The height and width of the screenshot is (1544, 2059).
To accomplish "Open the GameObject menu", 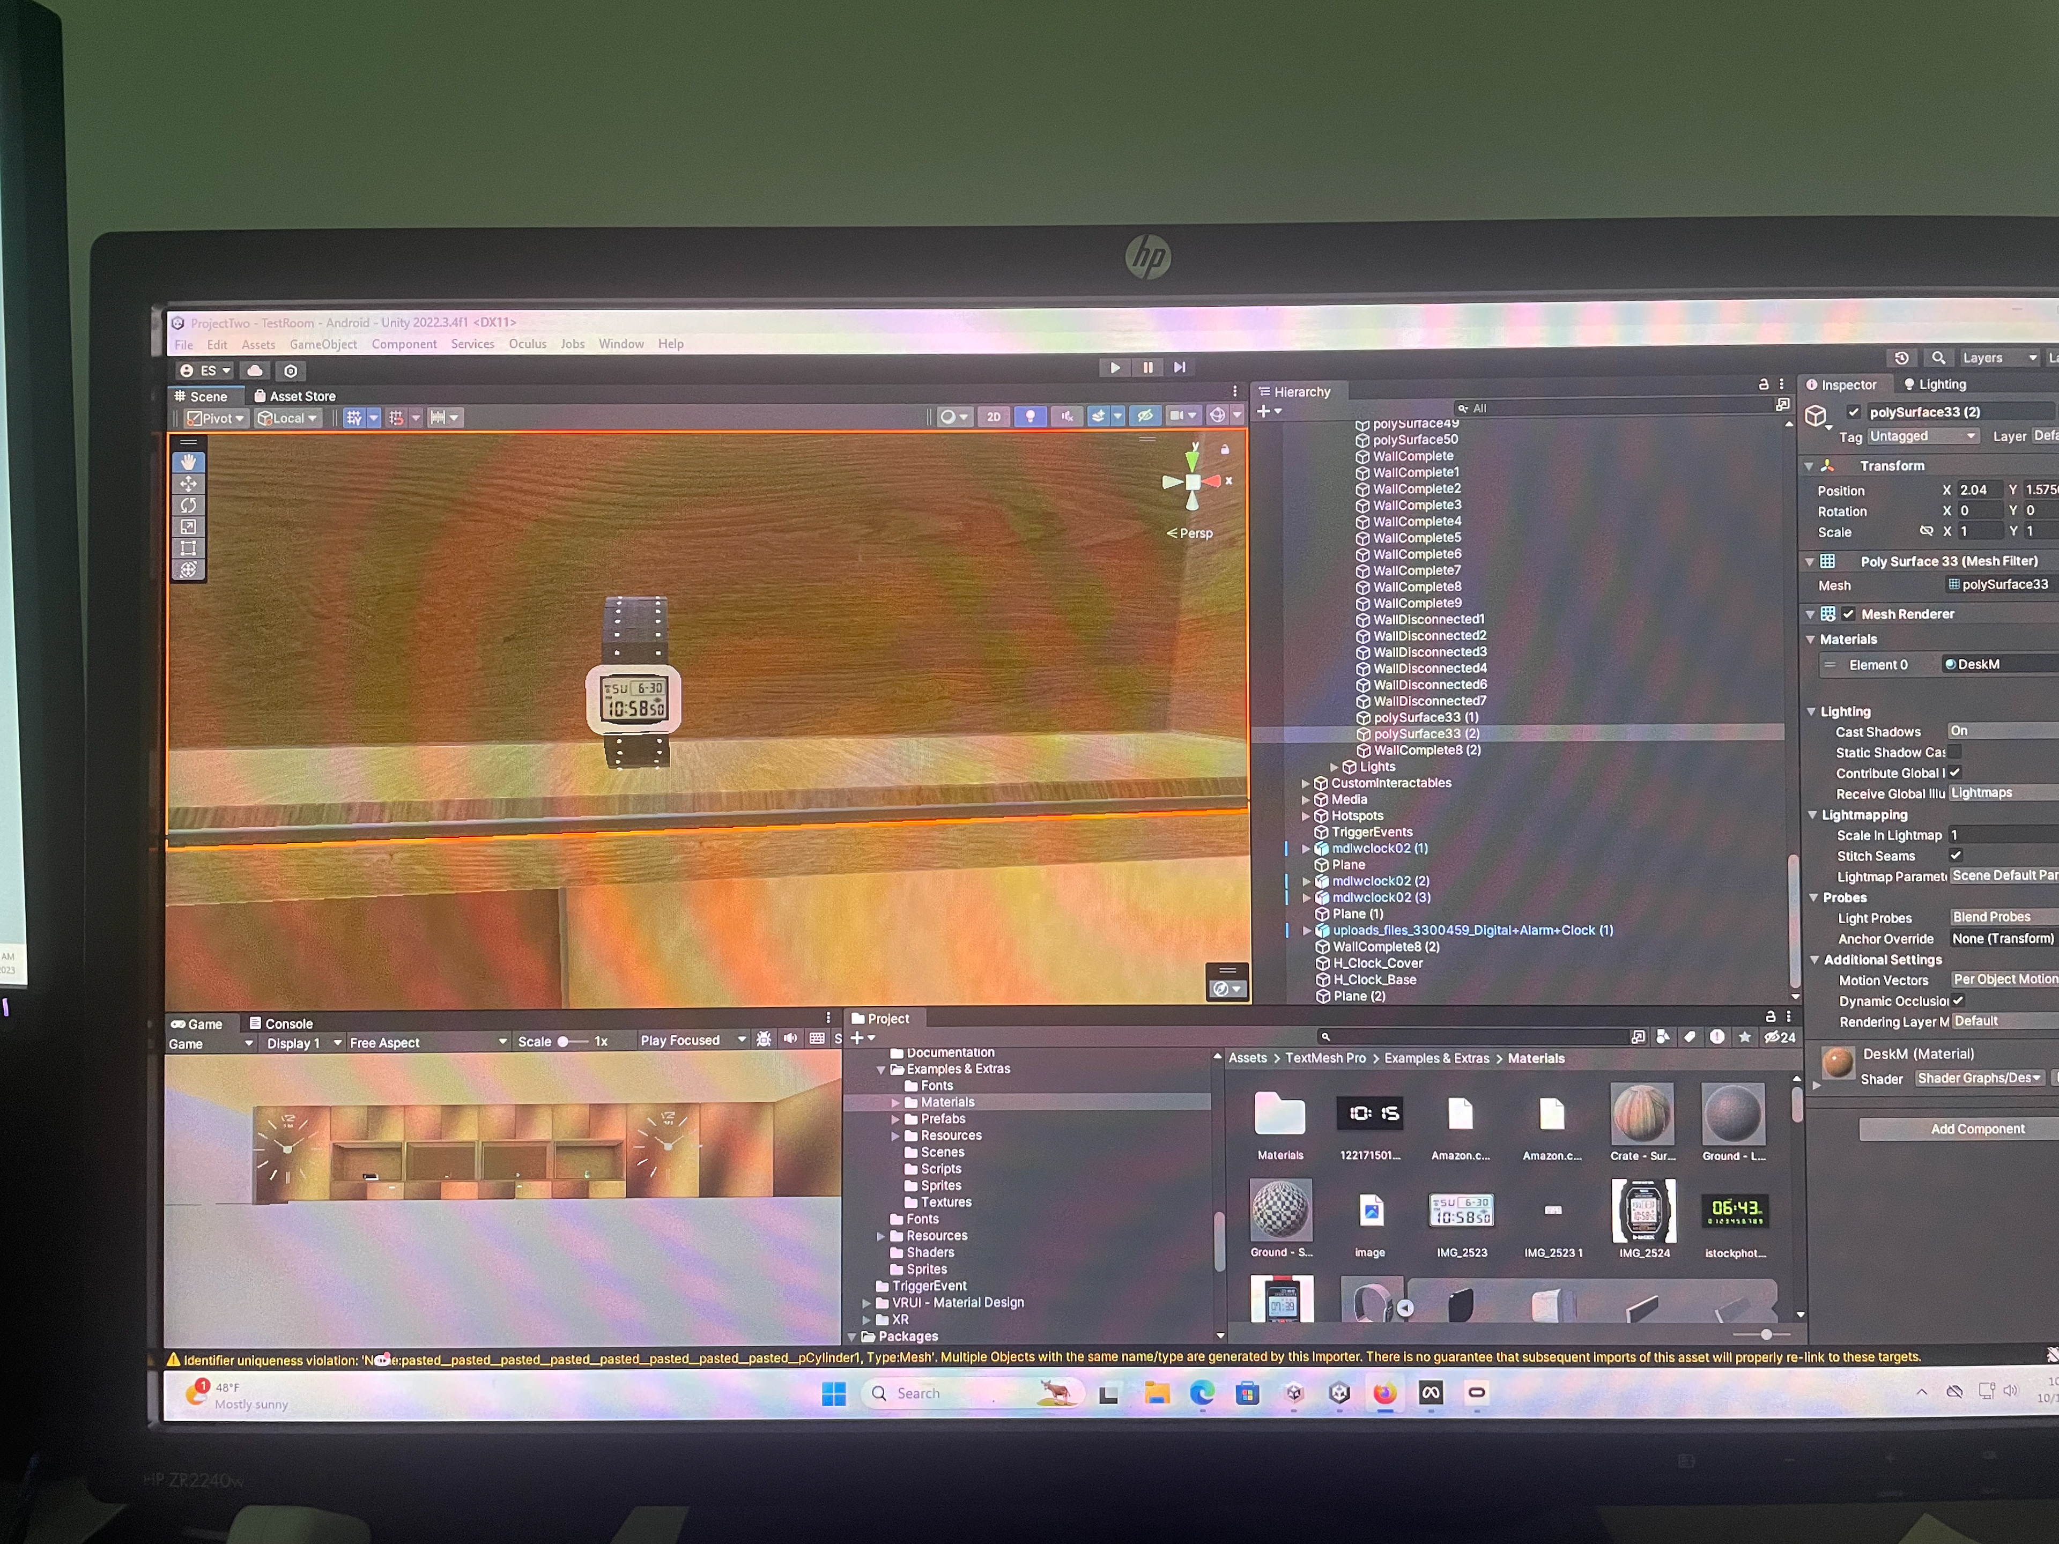I will coord(323,344).
